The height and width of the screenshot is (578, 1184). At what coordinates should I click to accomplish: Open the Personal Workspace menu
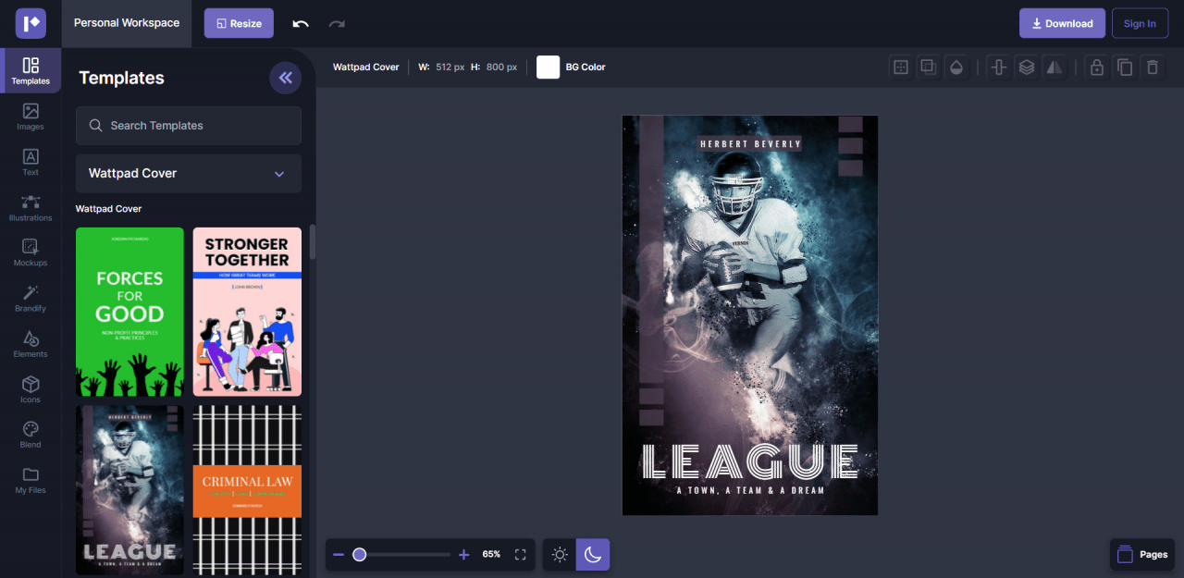(x=127, y=23)
